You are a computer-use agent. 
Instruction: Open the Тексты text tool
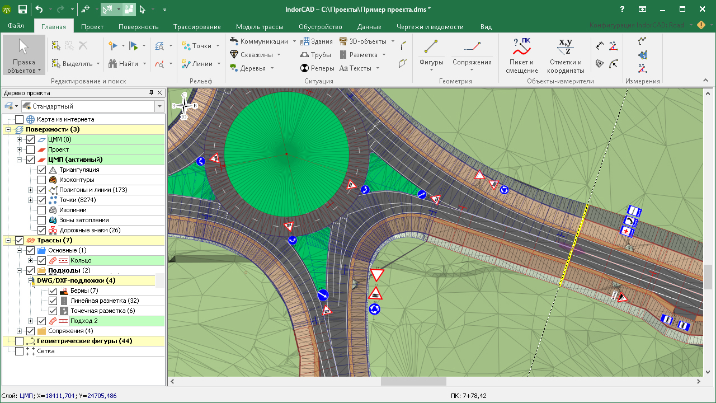(x=355, y=68)
